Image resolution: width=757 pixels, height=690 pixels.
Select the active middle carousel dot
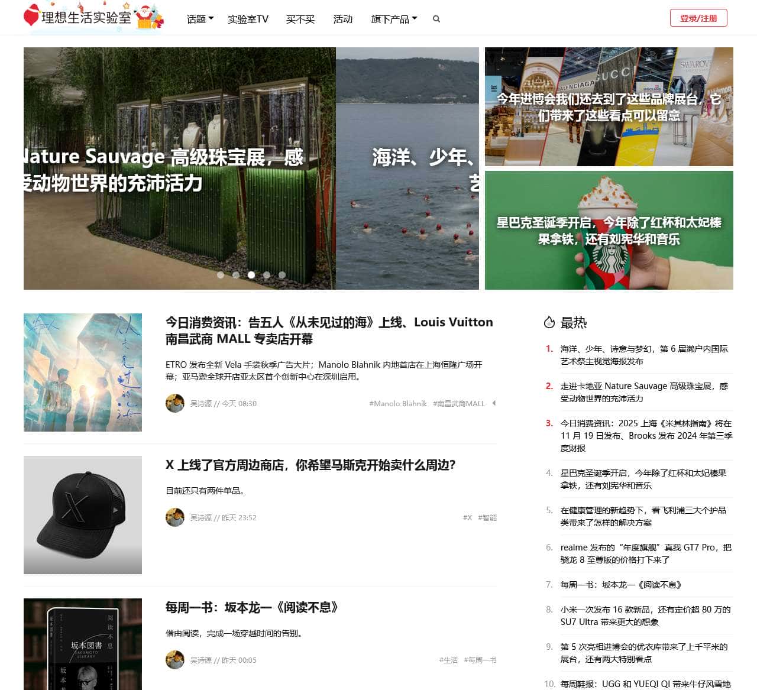251,275
